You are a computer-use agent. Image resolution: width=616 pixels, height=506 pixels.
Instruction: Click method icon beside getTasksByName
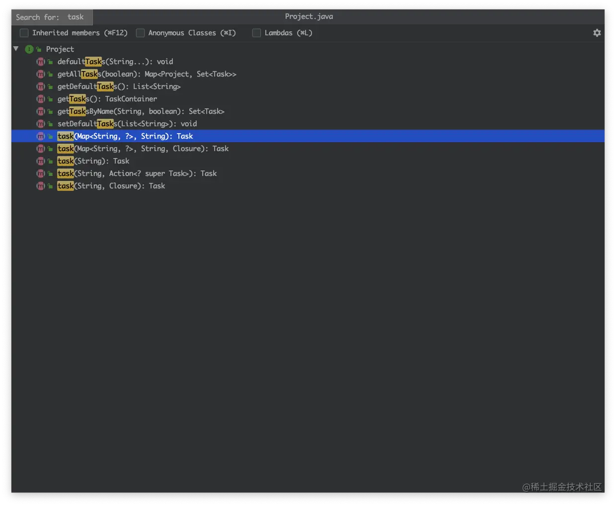click(41, 111)
